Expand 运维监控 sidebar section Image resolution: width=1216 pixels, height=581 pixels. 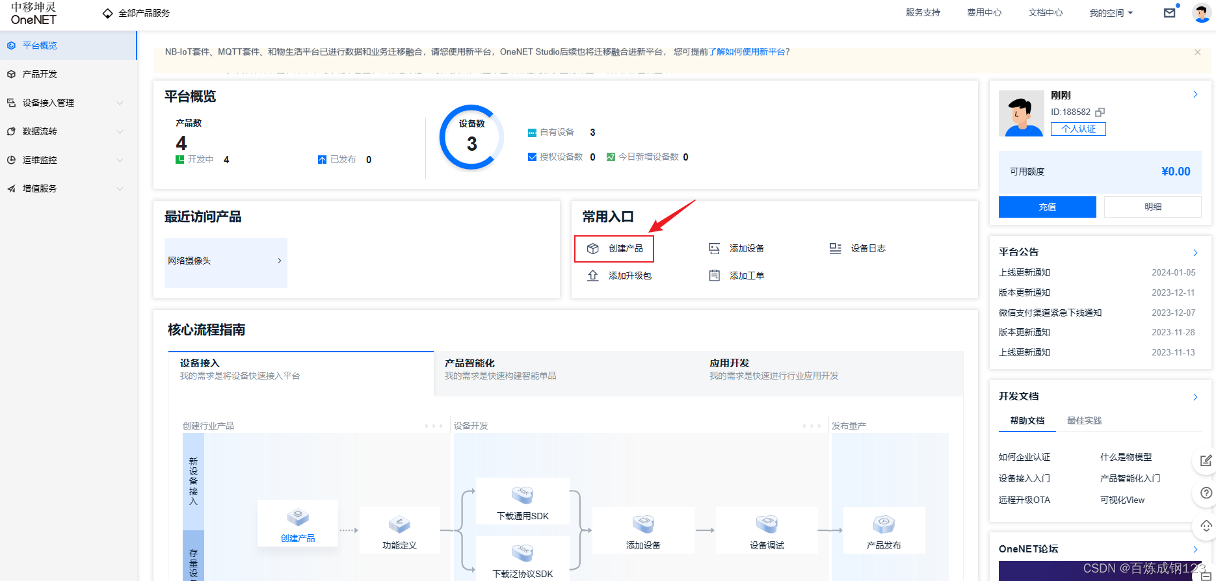point(68,160)
